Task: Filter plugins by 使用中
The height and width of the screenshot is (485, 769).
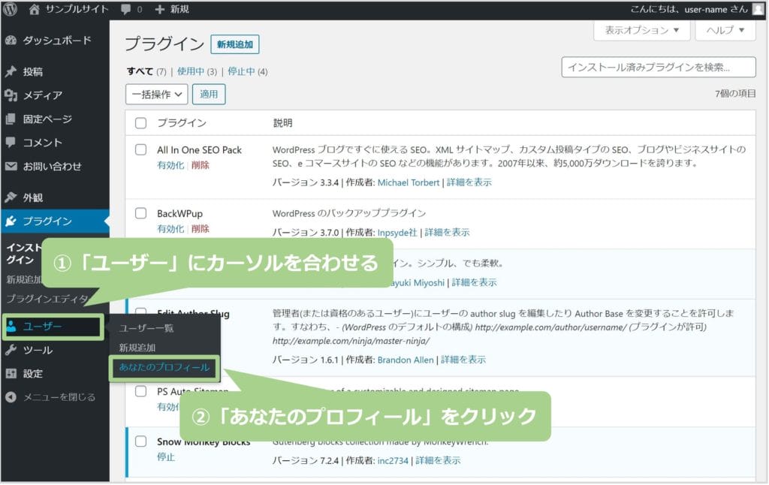Action: [x=190, y=71]
